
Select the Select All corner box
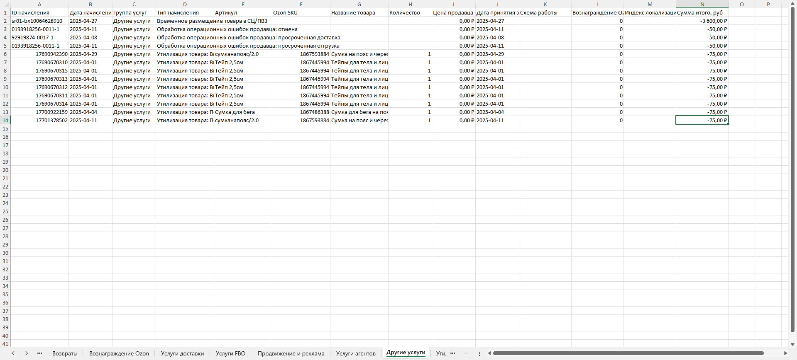click(x=5, y=4)
